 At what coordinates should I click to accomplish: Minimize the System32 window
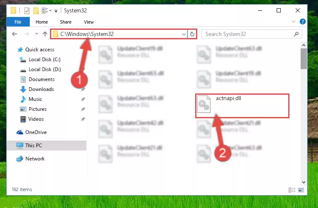pos(260,10)
